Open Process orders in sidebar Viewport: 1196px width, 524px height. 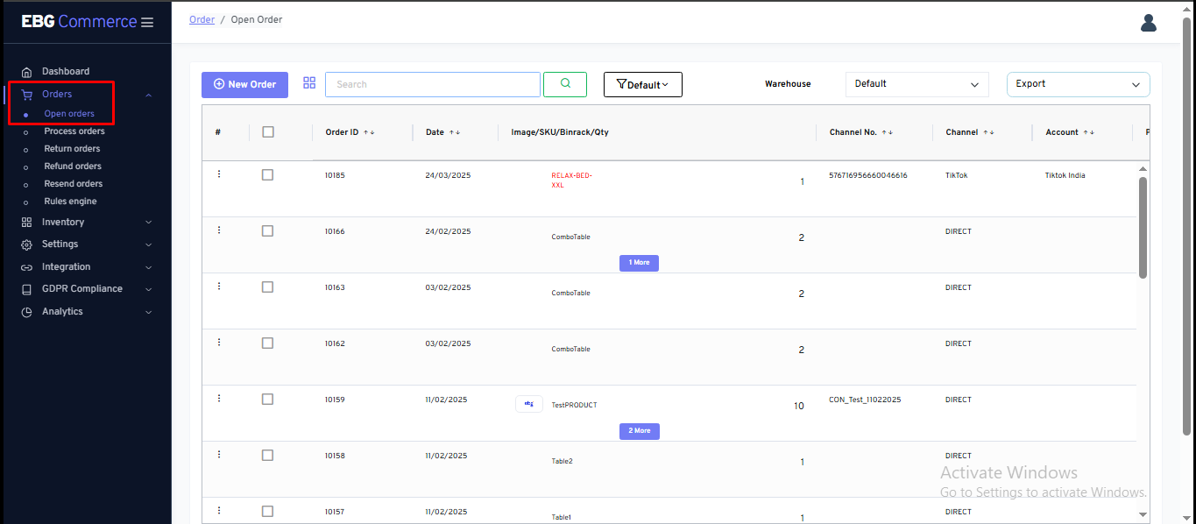click(x=74, y=131)
